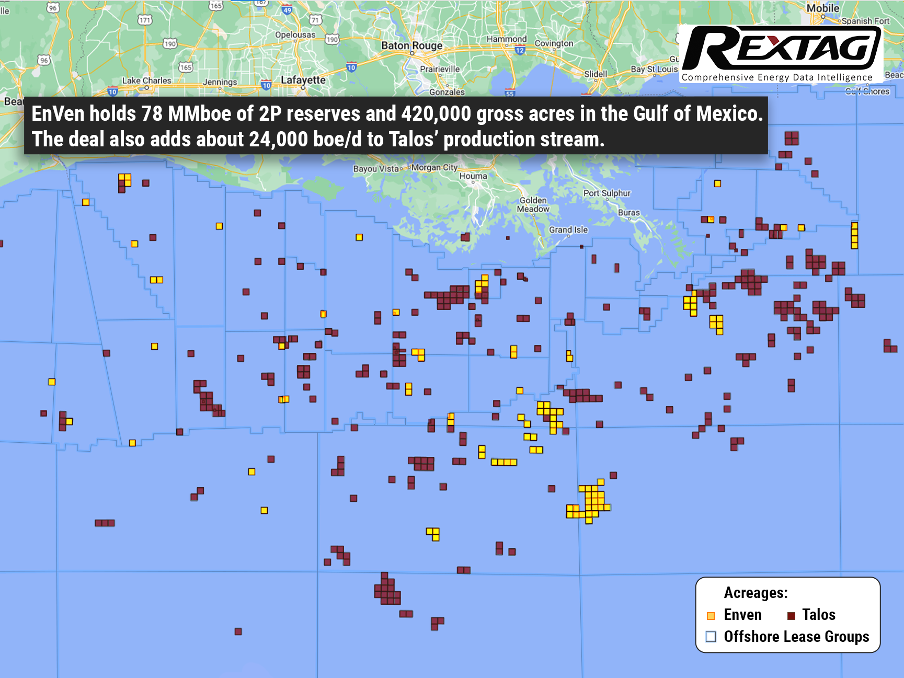904x678 pixels.
Task: Select the Lafayette city label
Action: (303, 80)
